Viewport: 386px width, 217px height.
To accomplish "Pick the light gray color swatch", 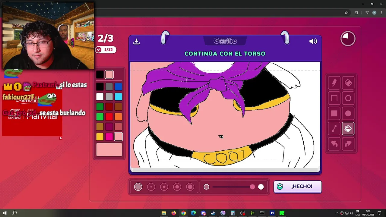I will click(109, 97).
